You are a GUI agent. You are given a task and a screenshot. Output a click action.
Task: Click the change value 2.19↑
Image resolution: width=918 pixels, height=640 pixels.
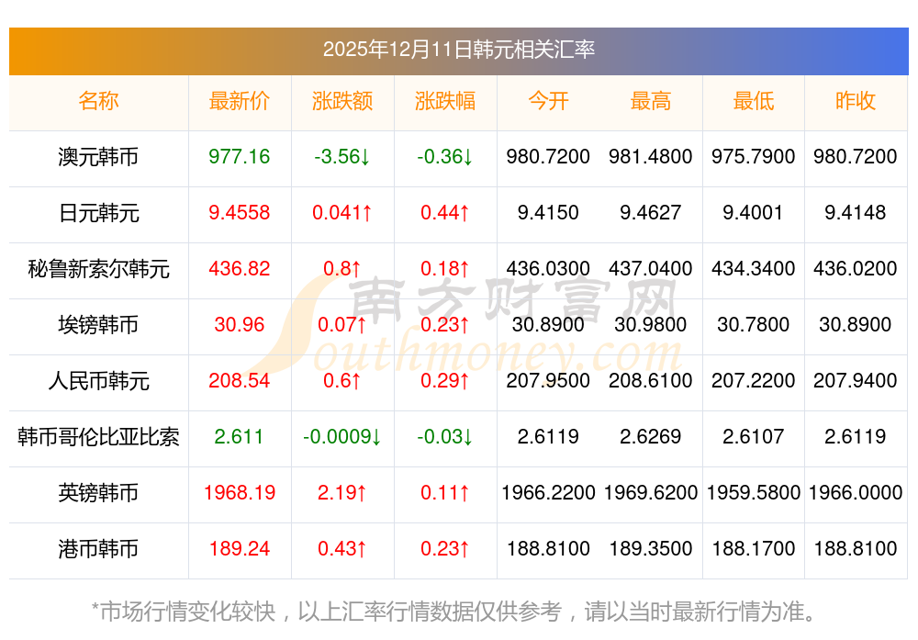coord(342,492)
